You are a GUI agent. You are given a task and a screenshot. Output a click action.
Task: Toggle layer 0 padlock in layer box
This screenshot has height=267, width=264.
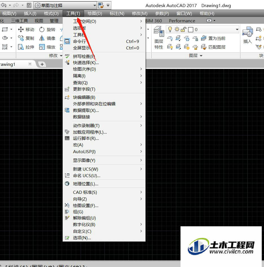183,29
